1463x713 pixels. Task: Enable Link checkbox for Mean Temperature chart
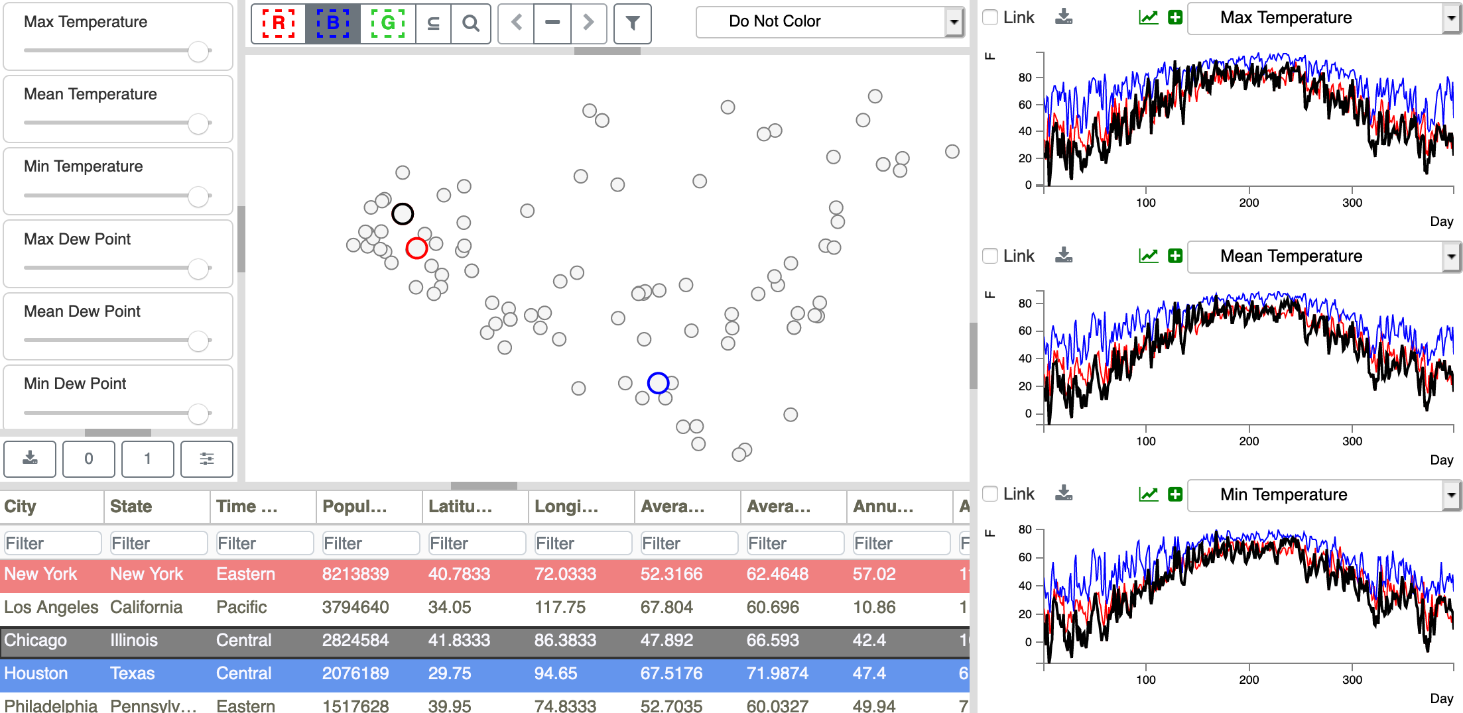990,256
